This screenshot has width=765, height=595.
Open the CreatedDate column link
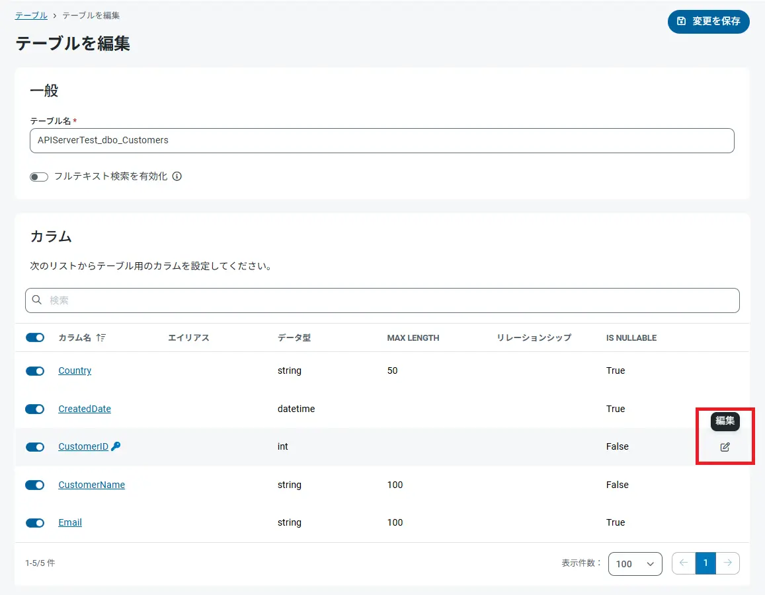84,409
